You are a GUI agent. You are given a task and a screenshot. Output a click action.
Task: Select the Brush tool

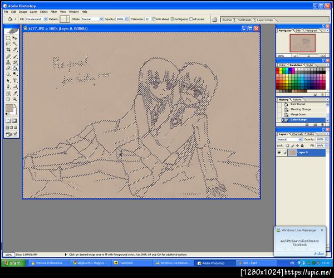[x=14, y=57]
